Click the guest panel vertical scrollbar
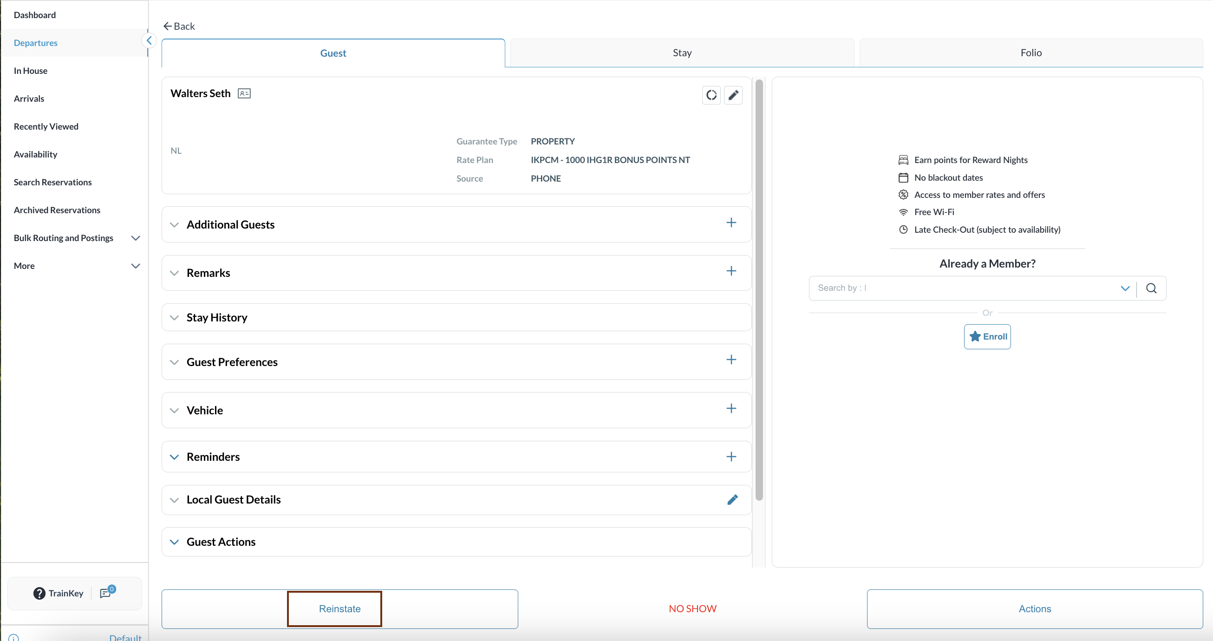Viewport: 1213px width, 641px height. 759,290
